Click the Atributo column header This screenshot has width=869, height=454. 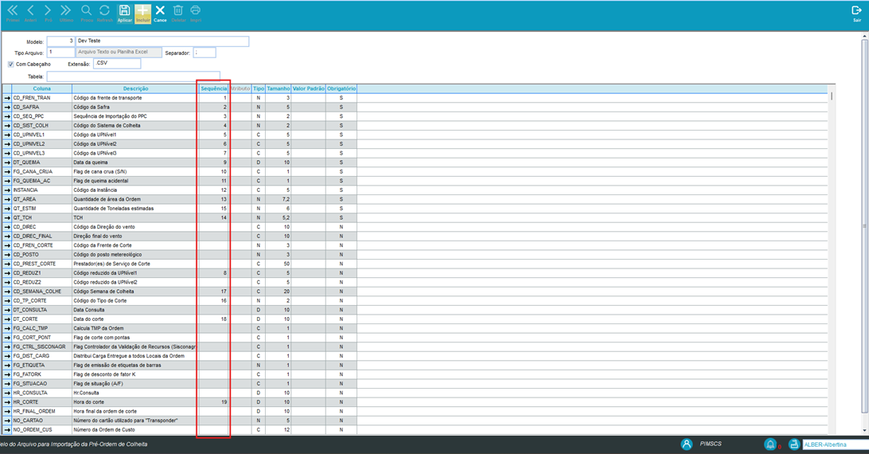(x=240, y=88)
